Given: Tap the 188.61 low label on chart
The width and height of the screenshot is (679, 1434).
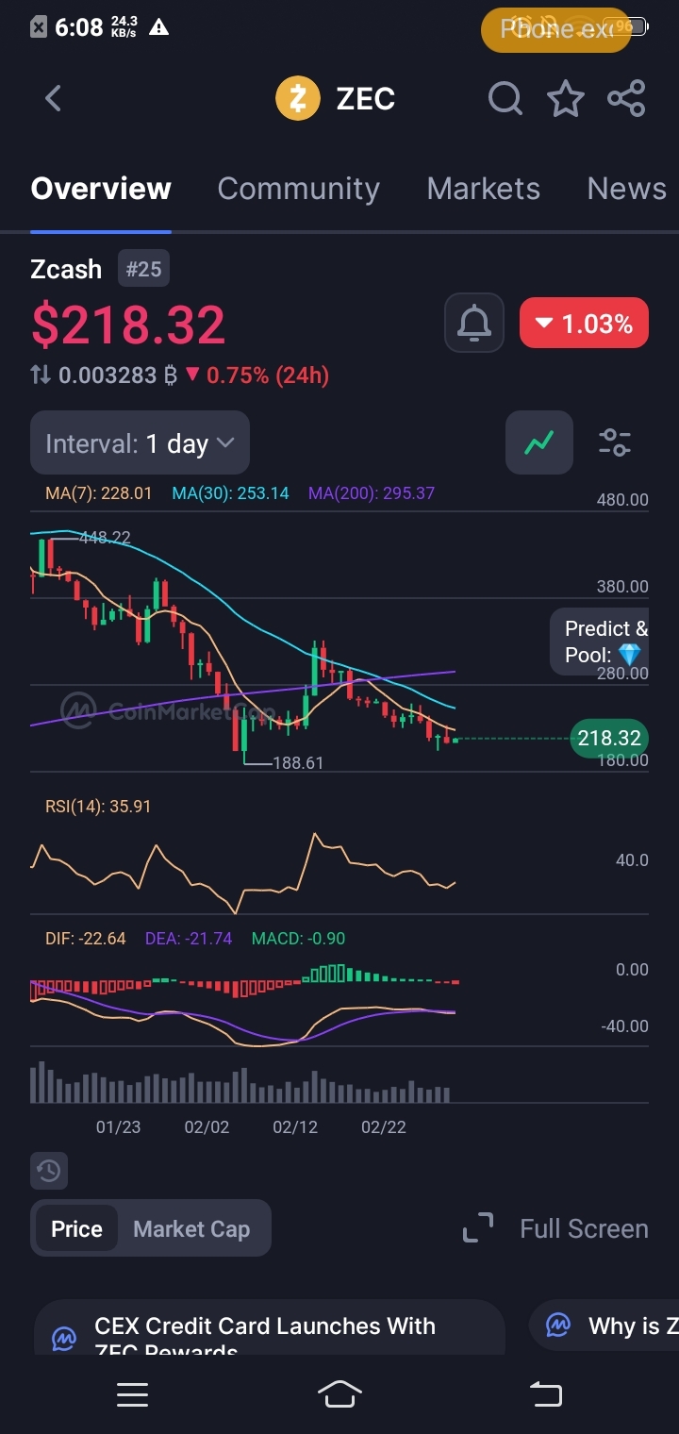Looking at the screenshot, I should pyautogui.click(x=298, y=762).
